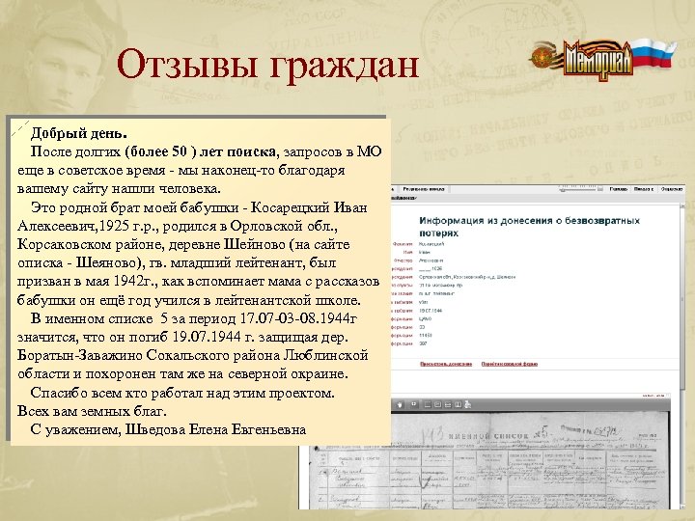
Task: Click the fourth page-layout icon in viewer toolbar
Action: 458,404
